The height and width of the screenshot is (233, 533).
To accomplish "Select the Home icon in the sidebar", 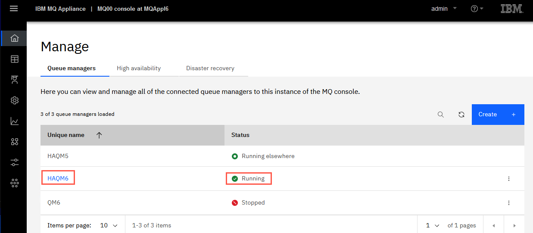I will 15,38.
